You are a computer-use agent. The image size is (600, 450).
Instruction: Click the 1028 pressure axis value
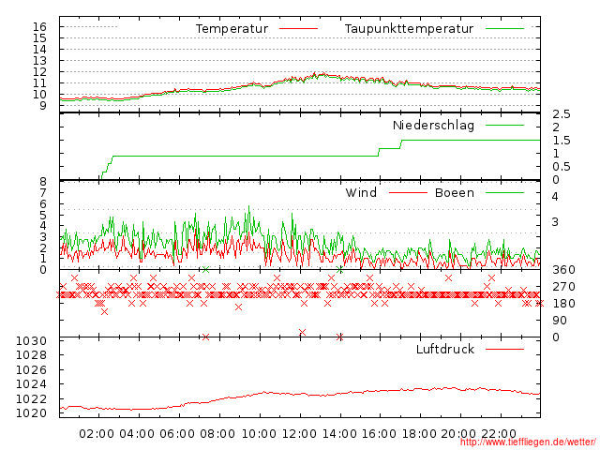tap(31, 355)
